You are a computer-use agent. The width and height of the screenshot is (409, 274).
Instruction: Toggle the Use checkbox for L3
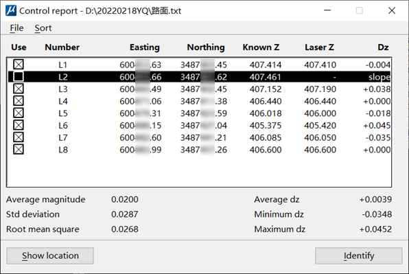pos(19,89)
